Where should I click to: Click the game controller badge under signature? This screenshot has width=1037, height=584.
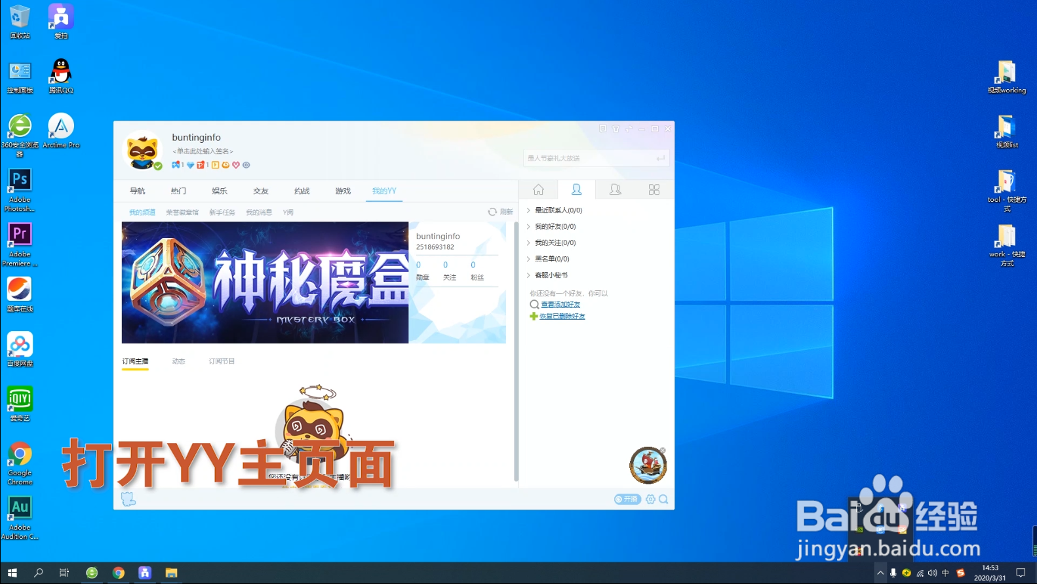[176, 165]
